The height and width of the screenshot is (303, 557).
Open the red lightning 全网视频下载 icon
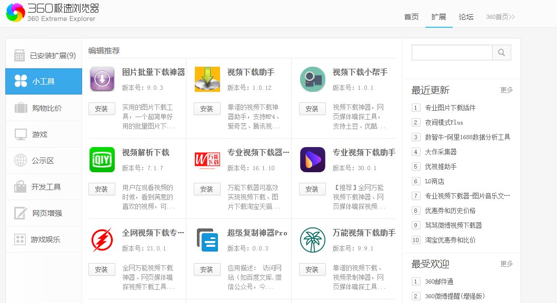click(x=102, y=240)
